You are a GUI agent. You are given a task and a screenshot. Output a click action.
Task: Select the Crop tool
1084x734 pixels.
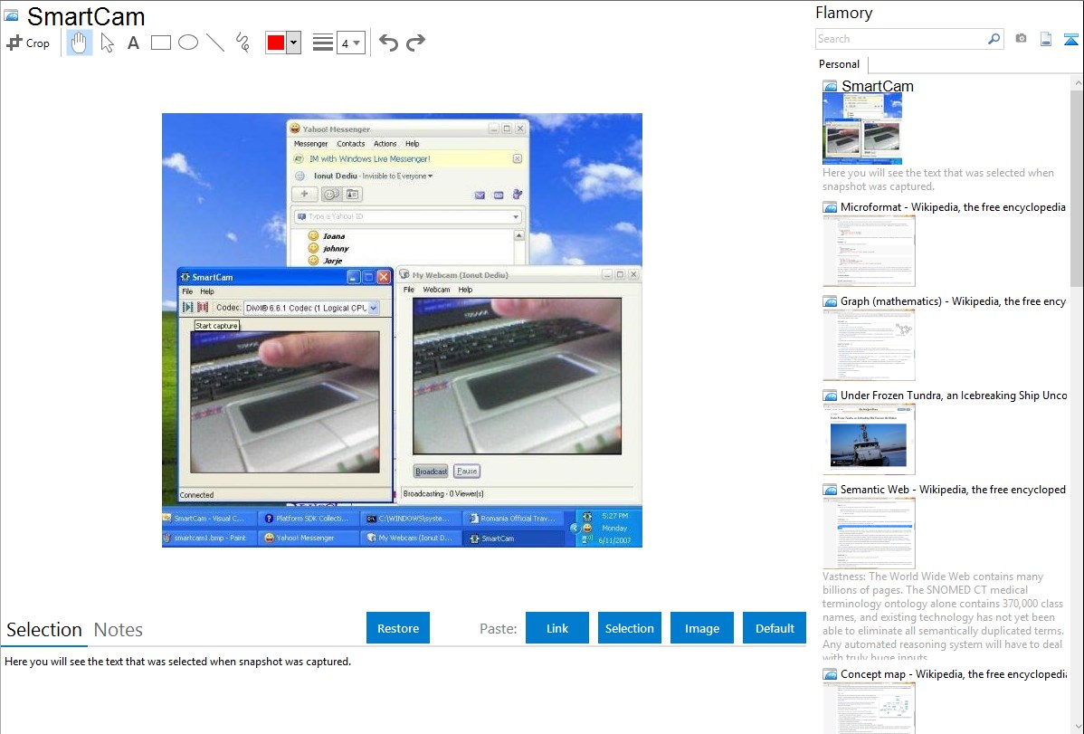pos(28,43)
